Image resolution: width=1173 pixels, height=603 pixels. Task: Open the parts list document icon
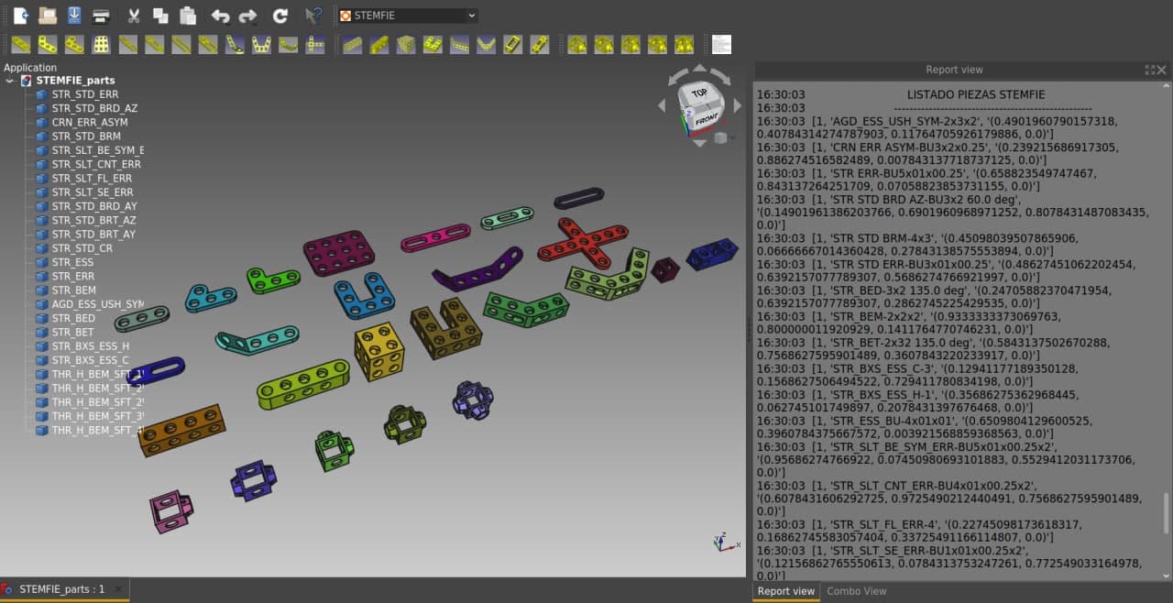(722, 44)
